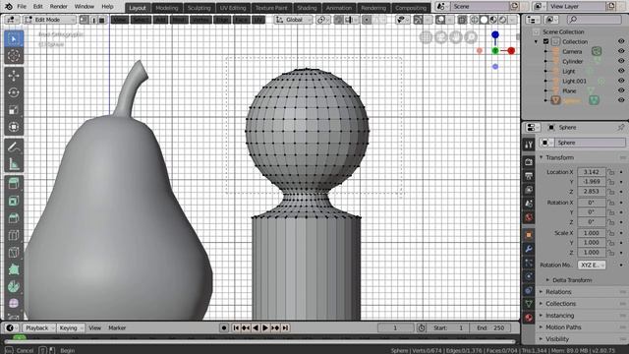Select the Smooth tool

[14, 304]
